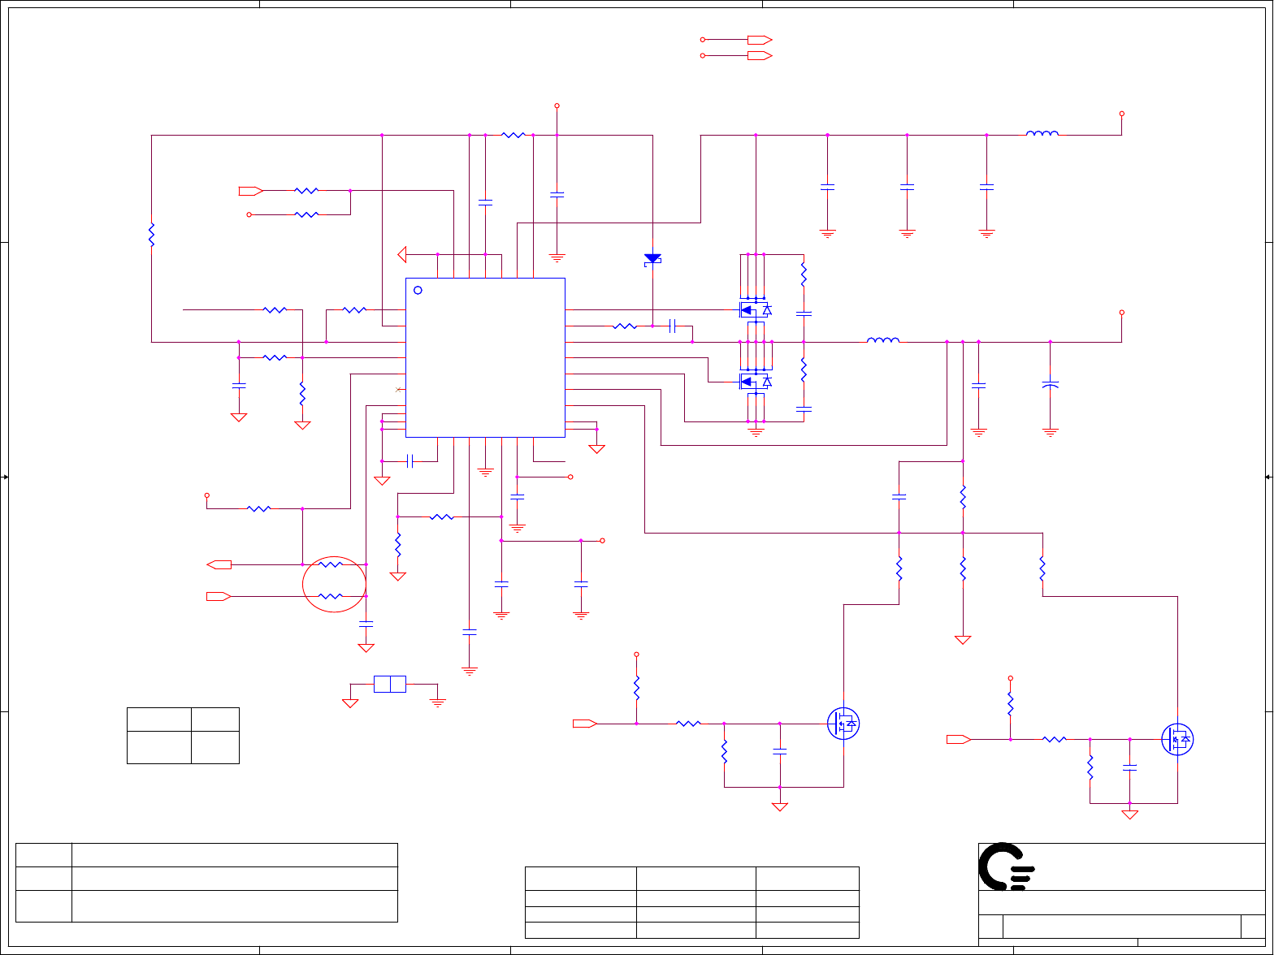The height and width of the screenshot is (955, 1274).
Task: Click the three-column revision table at bottom center
Action: [x=692, y=902]
